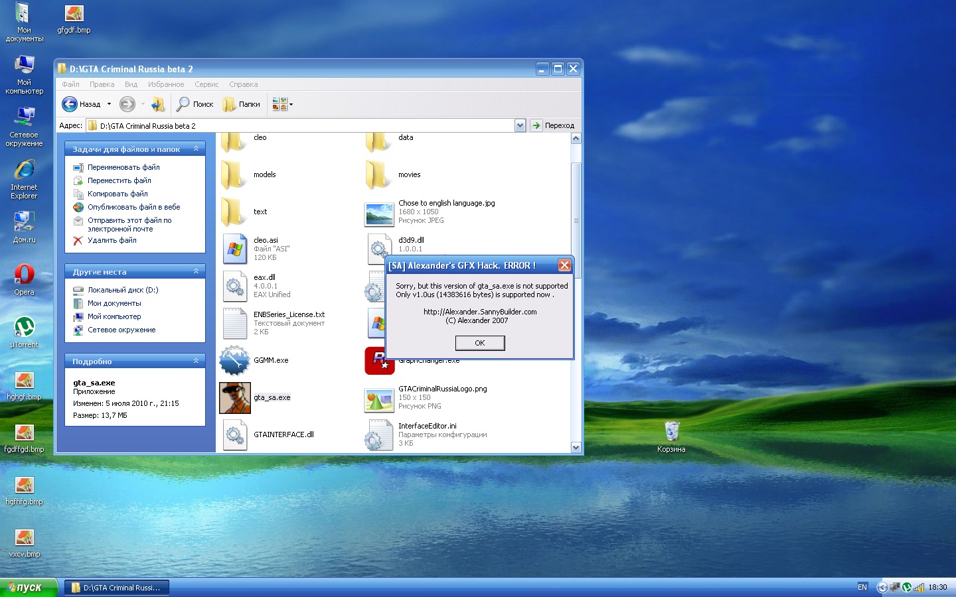Go up one folder level icon
956x597 pixels.
(158, 104)
